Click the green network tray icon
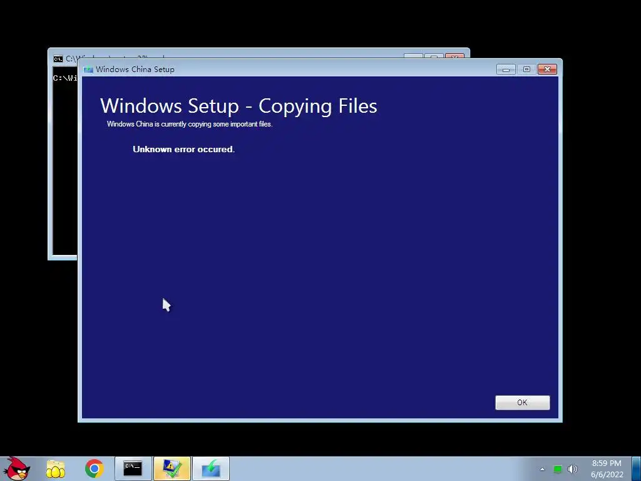The width and height of the screenshot is (641, 481). click(x=558, y=469)
